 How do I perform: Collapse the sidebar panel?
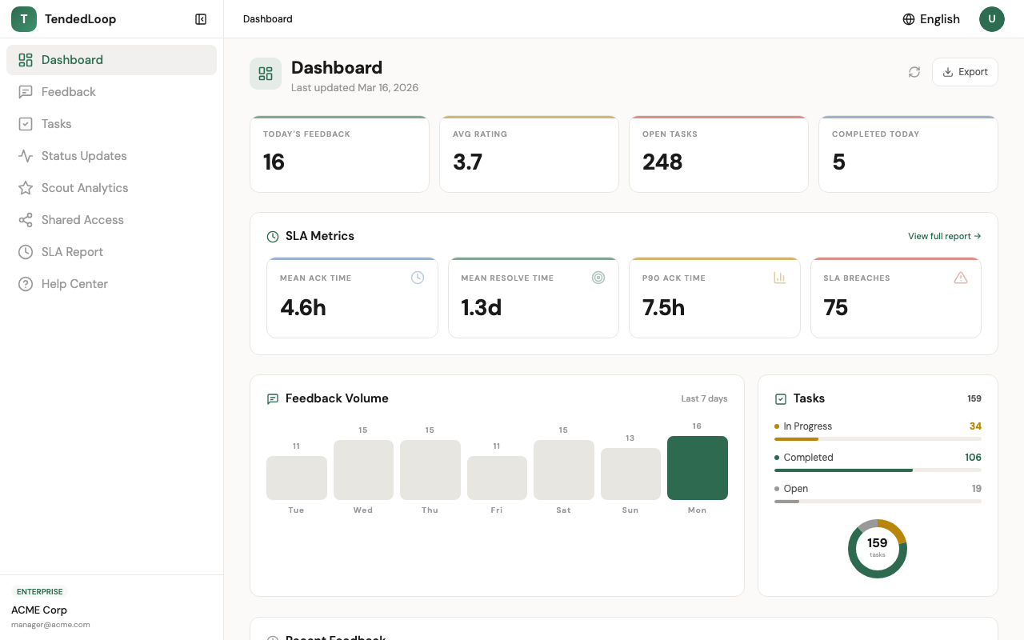coord(200,18)
